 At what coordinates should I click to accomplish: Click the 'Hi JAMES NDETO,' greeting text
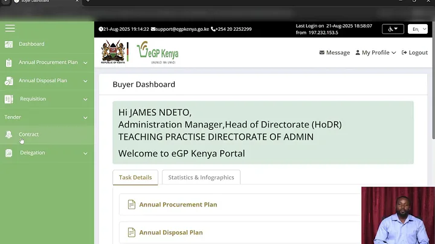pos(155,112)
